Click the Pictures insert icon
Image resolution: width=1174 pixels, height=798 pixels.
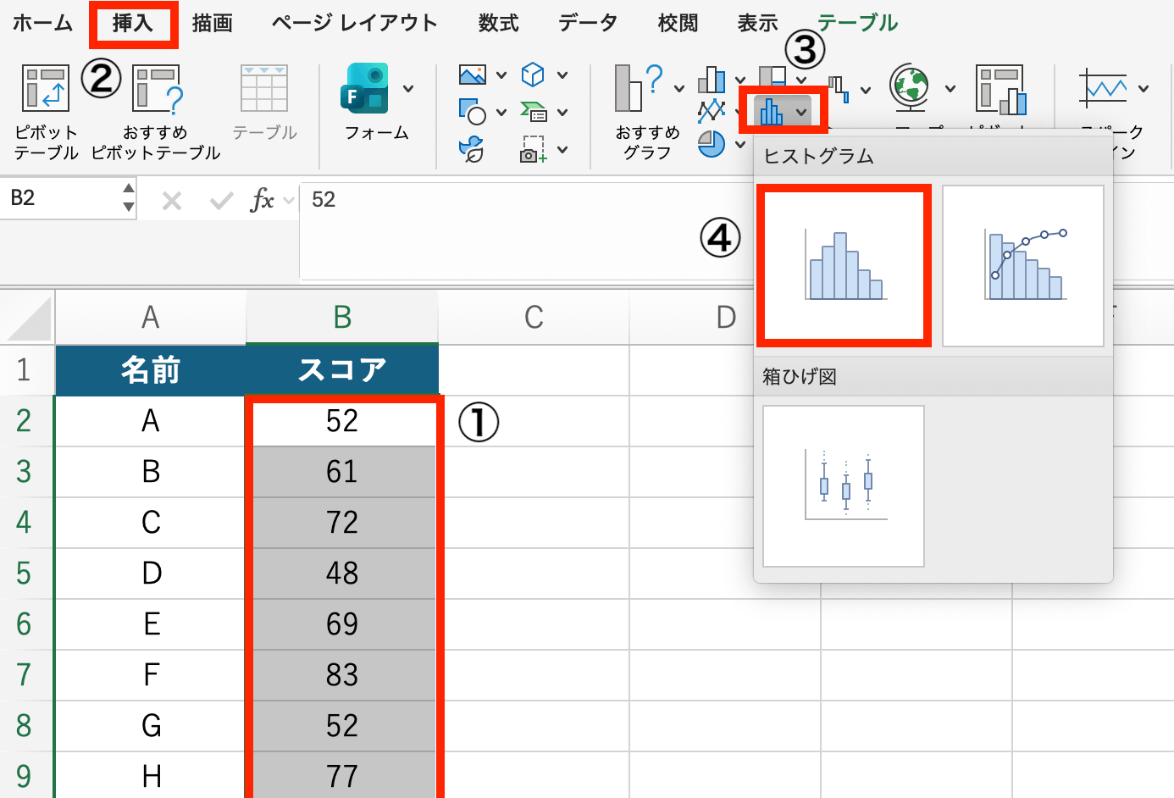[472, 75]
